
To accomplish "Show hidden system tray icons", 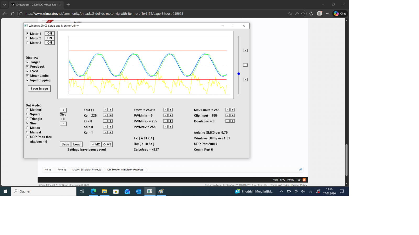I will [x=282, y=191].
